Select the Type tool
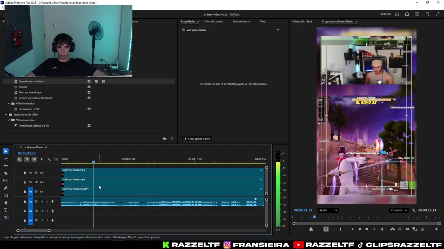This screenshot has height=249, width=444. [x=6, y=210]
